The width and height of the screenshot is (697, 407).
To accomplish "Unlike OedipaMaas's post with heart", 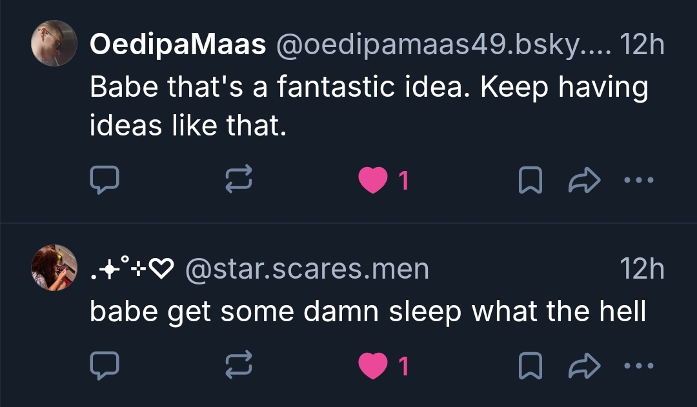I will coord(371,181).
